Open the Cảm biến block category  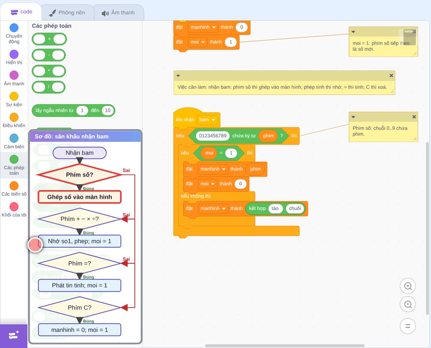pos(14,141)
